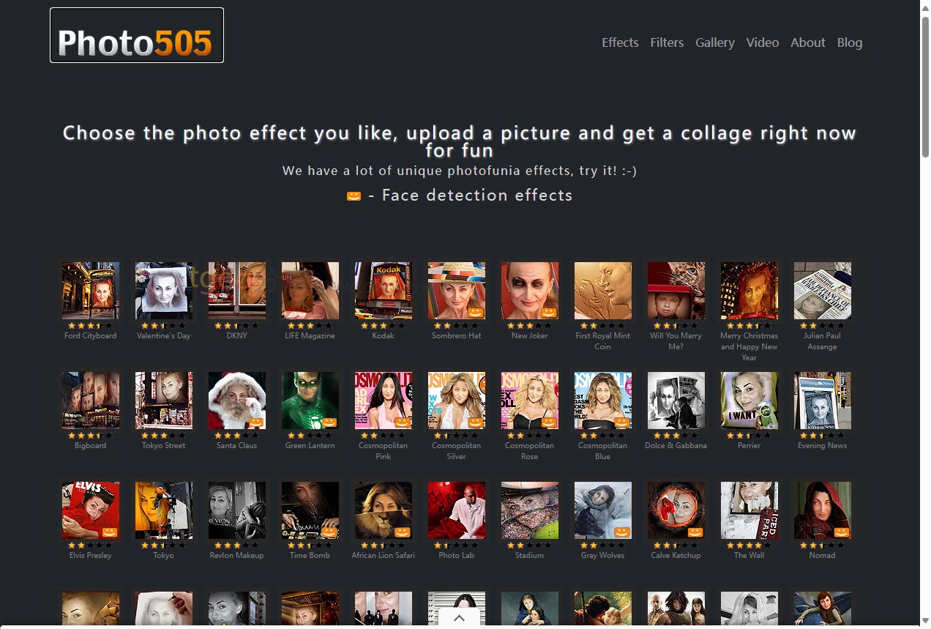
Task: Open the Kodak billboard effect thumbnail
Action: click(384, 290)
